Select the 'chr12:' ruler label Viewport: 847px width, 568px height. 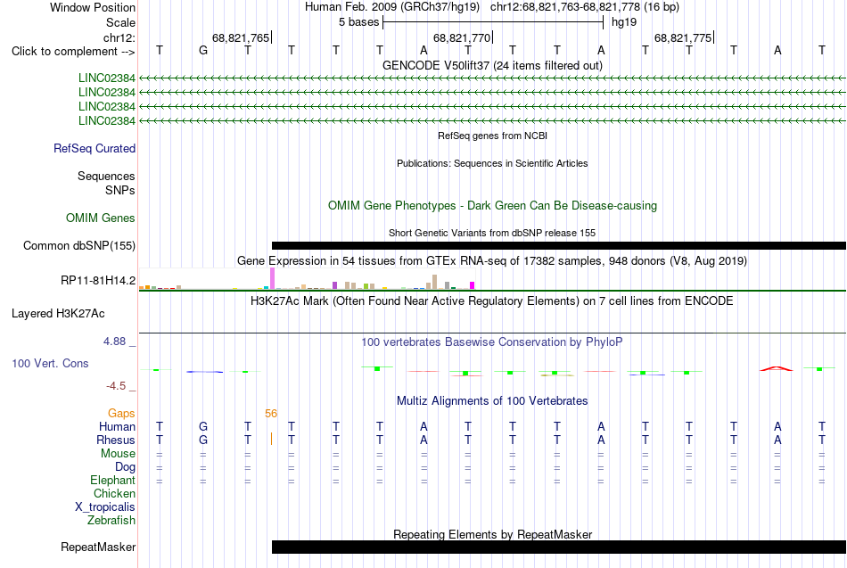[x=119, y=37]
